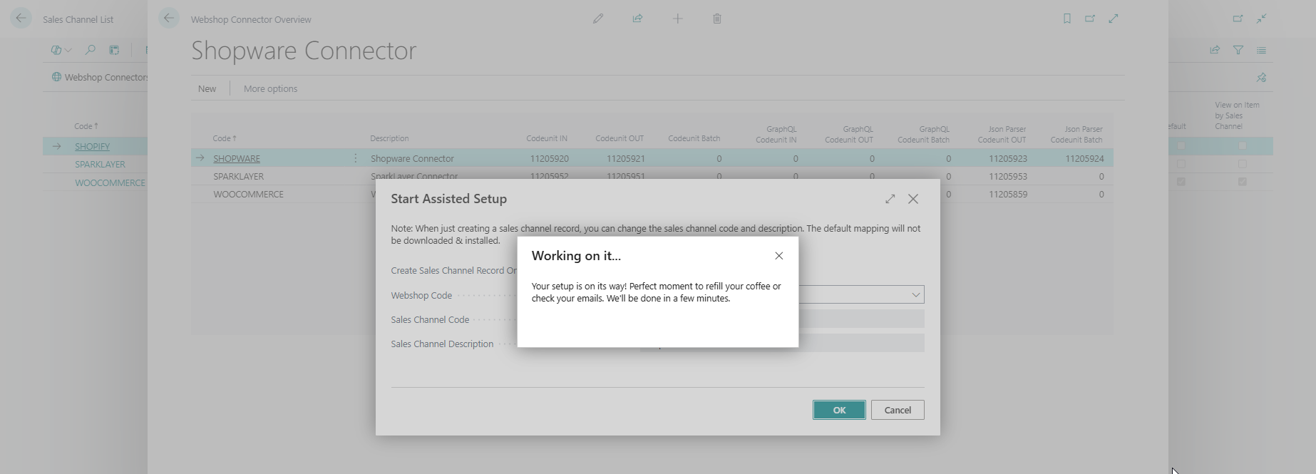Viewport: 1316px width, 474px height.
Task: Click the pin action bar icon
Action: 1262,77
